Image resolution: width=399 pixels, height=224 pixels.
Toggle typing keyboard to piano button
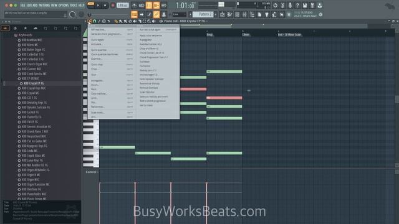point(135,14)
